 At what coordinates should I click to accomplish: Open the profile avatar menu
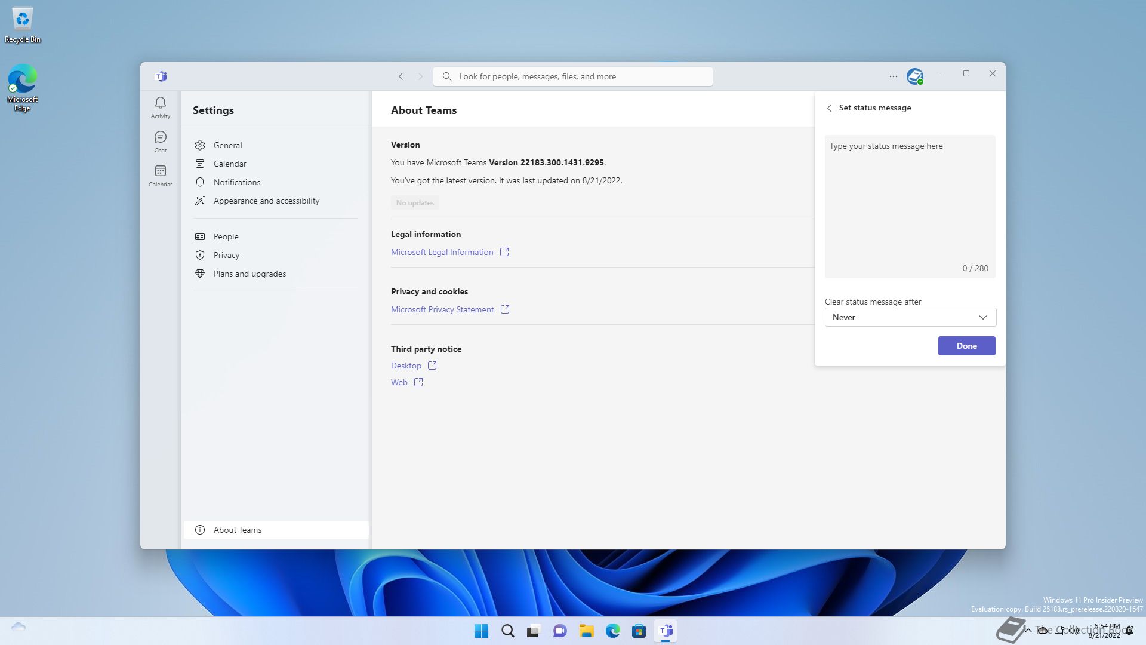(x=915, y=76)
